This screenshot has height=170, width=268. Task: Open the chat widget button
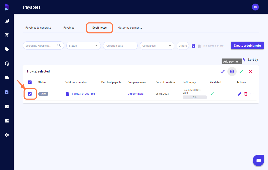point(258,161)
